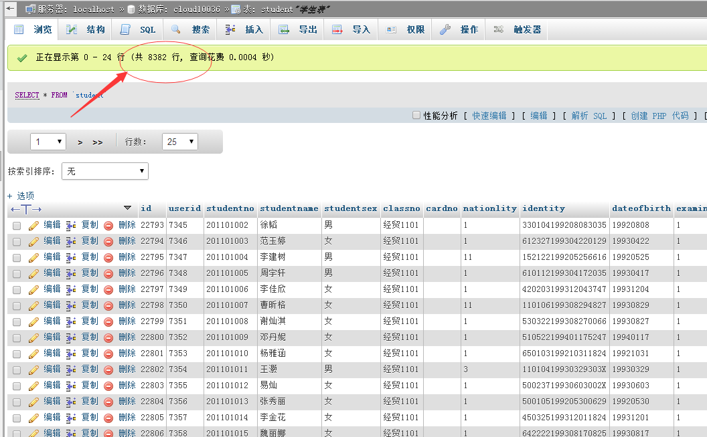Click the copy icon for row 22797
This screenshot has width=707, height=437.
coord(71,290)
